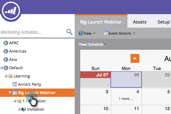
Task: Focus the Marketing Activities search field
Action: pyautogui.click(x=33, y=32)
